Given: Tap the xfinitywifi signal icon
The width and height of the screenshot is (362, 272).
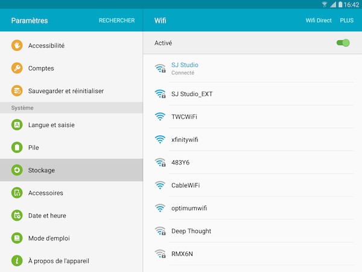Looking at the screenshot, I should (x=160, y=140).
